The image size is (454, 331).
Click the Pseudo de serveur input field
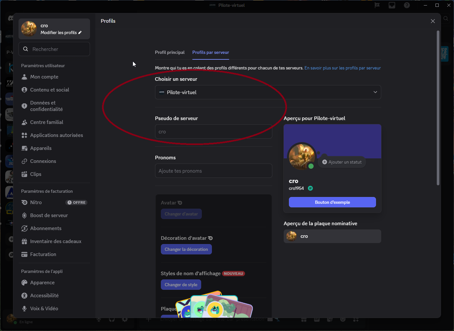pyautogui.click(x=213, y=132)
